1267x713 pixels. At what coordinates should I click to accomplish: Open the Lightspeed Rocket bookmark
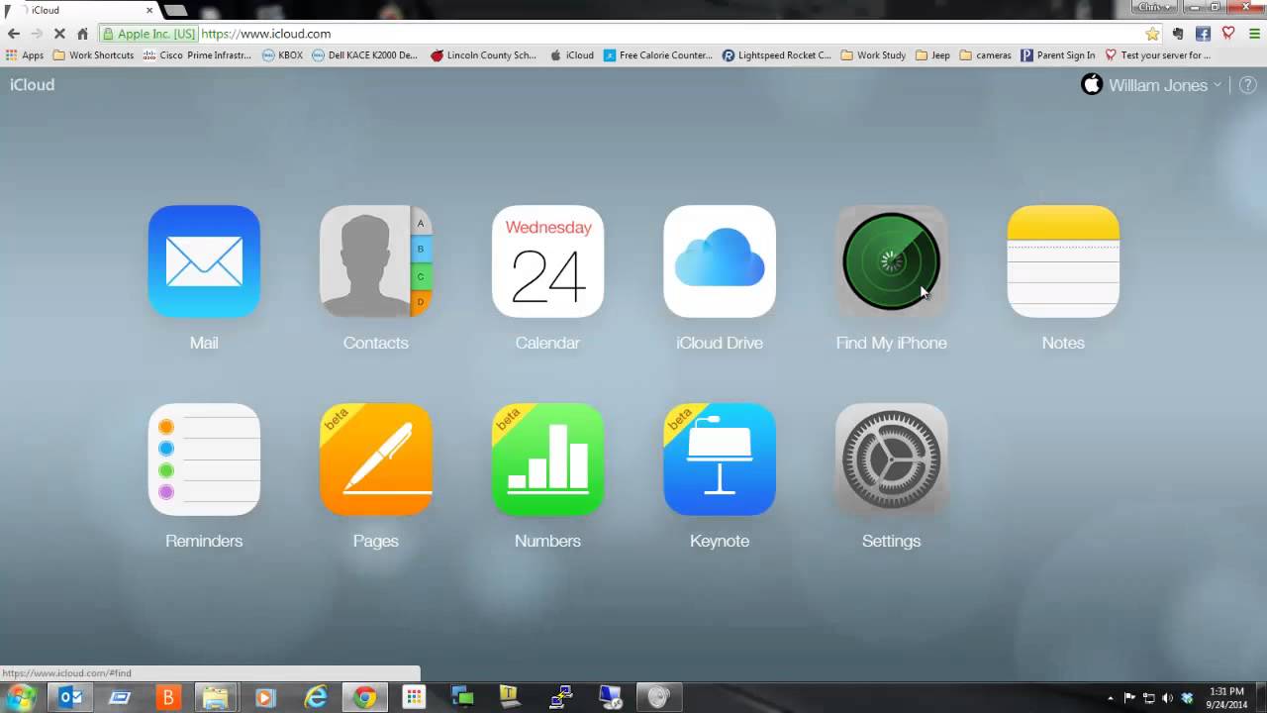777,55
